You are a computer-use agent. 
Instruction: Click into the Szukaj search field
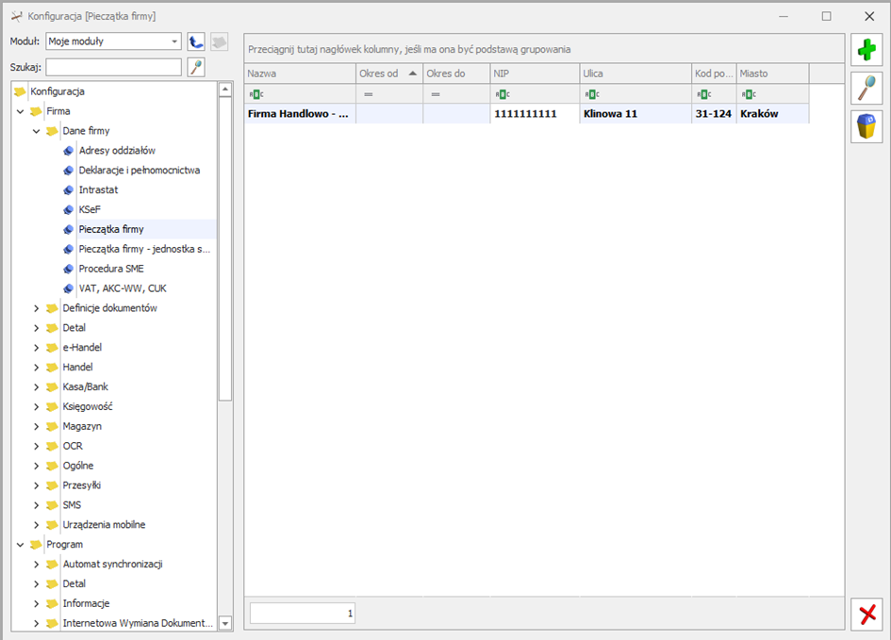click(x=113, y=67)
